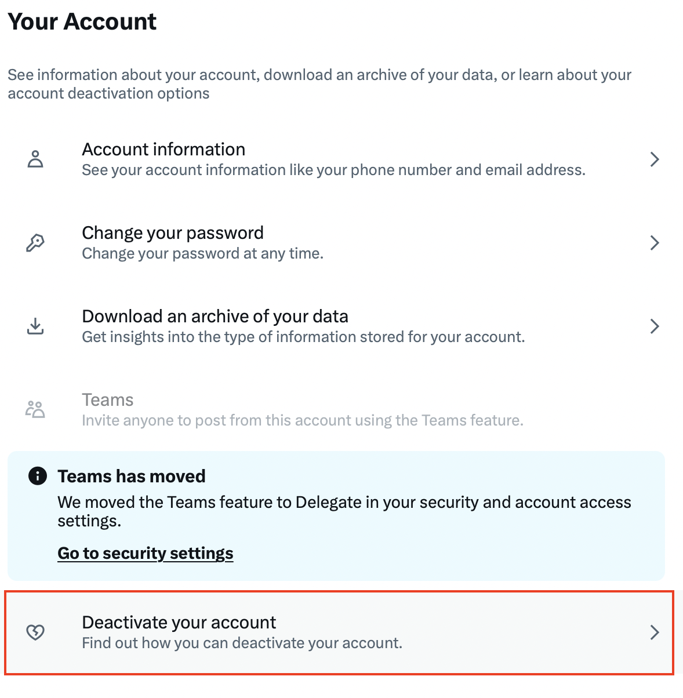Select the key icon for Change your password

[35, 242]
